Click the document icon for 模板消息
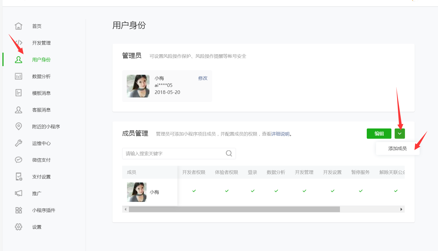Image resolution: width=438 pixels, height=251 pixels. click(18, 93)
